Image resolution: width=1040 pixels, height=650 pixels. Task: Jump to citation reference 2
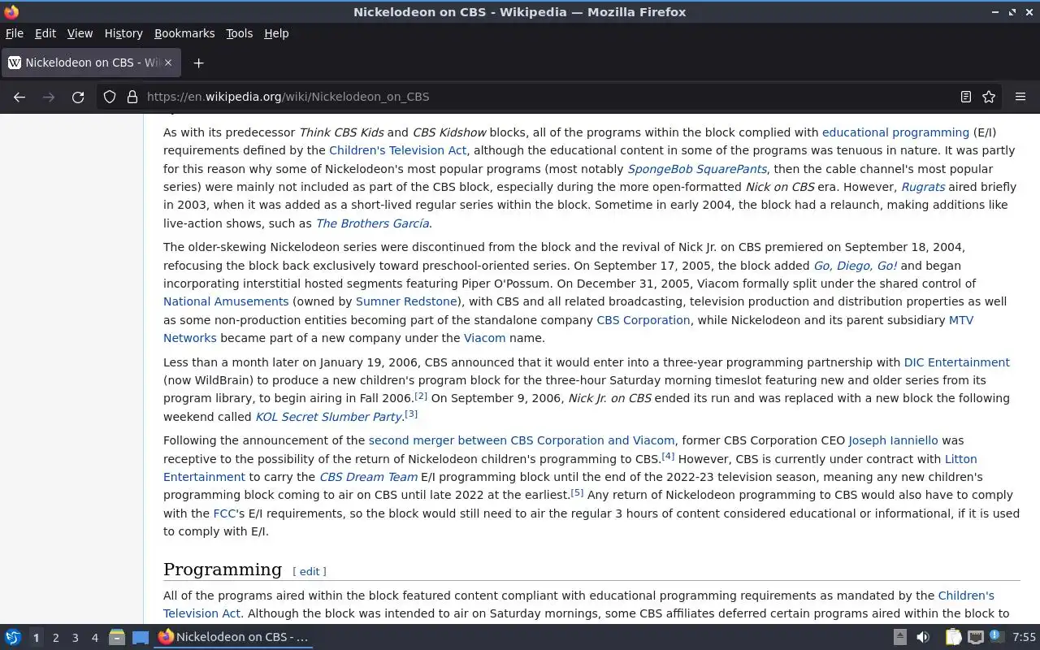tap(421, 396)
